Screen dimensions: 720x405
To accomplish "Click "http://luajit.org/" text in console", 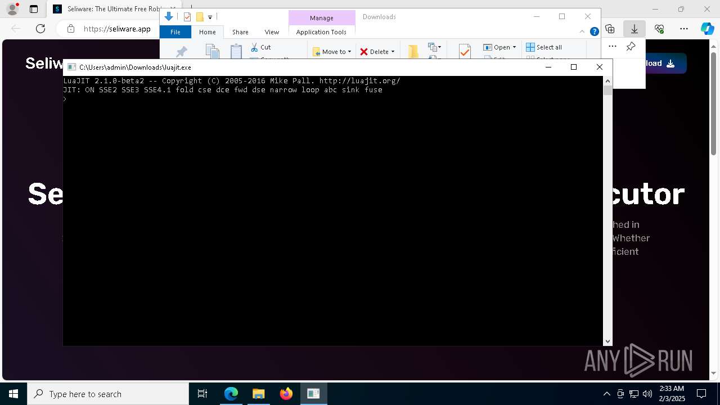I will click(x=359, y=81).
